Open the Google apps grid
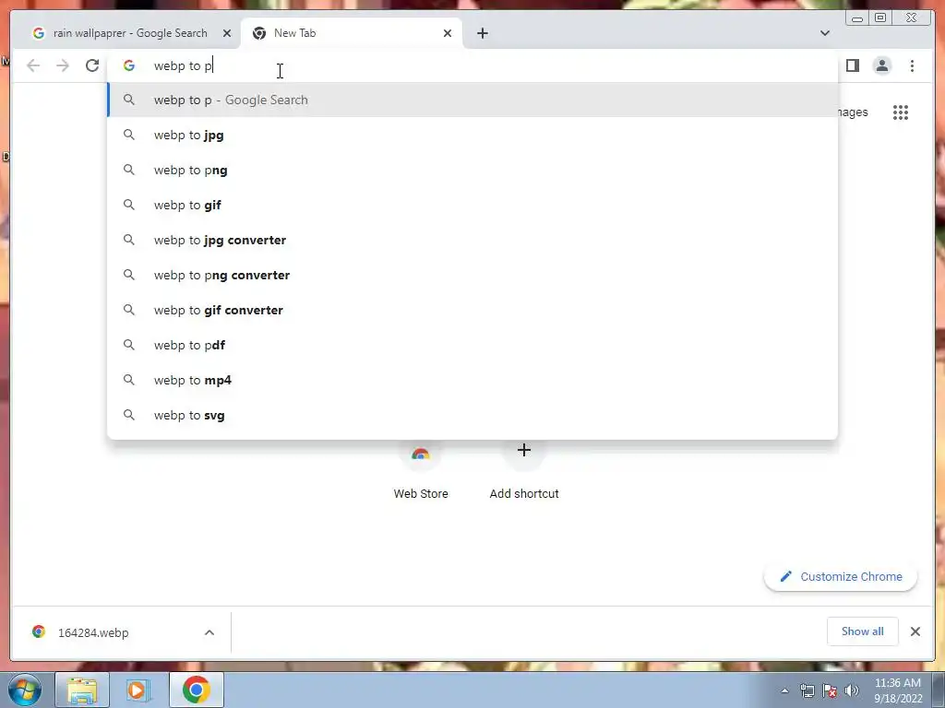 (901, 112)
